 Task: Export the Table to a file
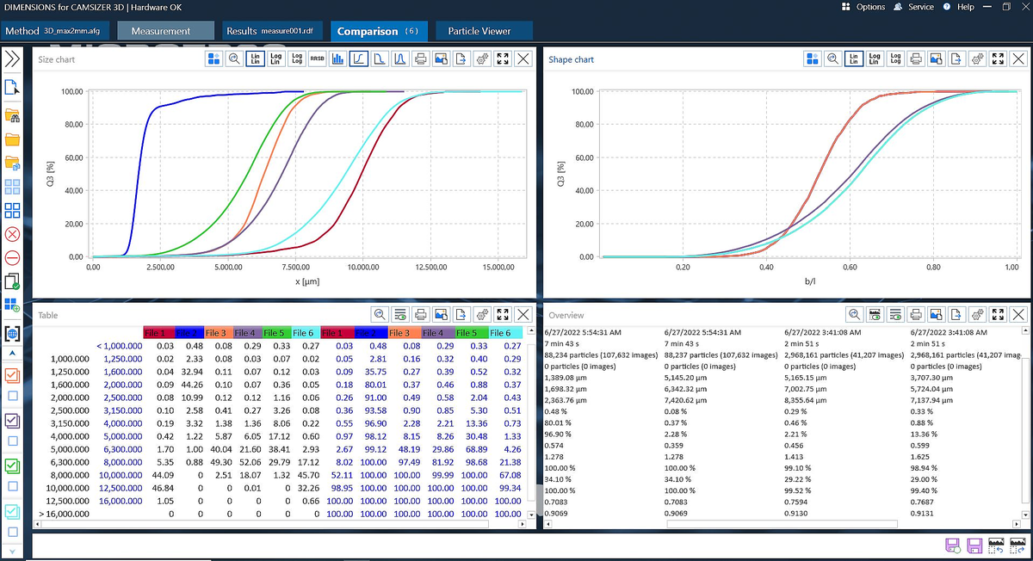click(460, 315)
